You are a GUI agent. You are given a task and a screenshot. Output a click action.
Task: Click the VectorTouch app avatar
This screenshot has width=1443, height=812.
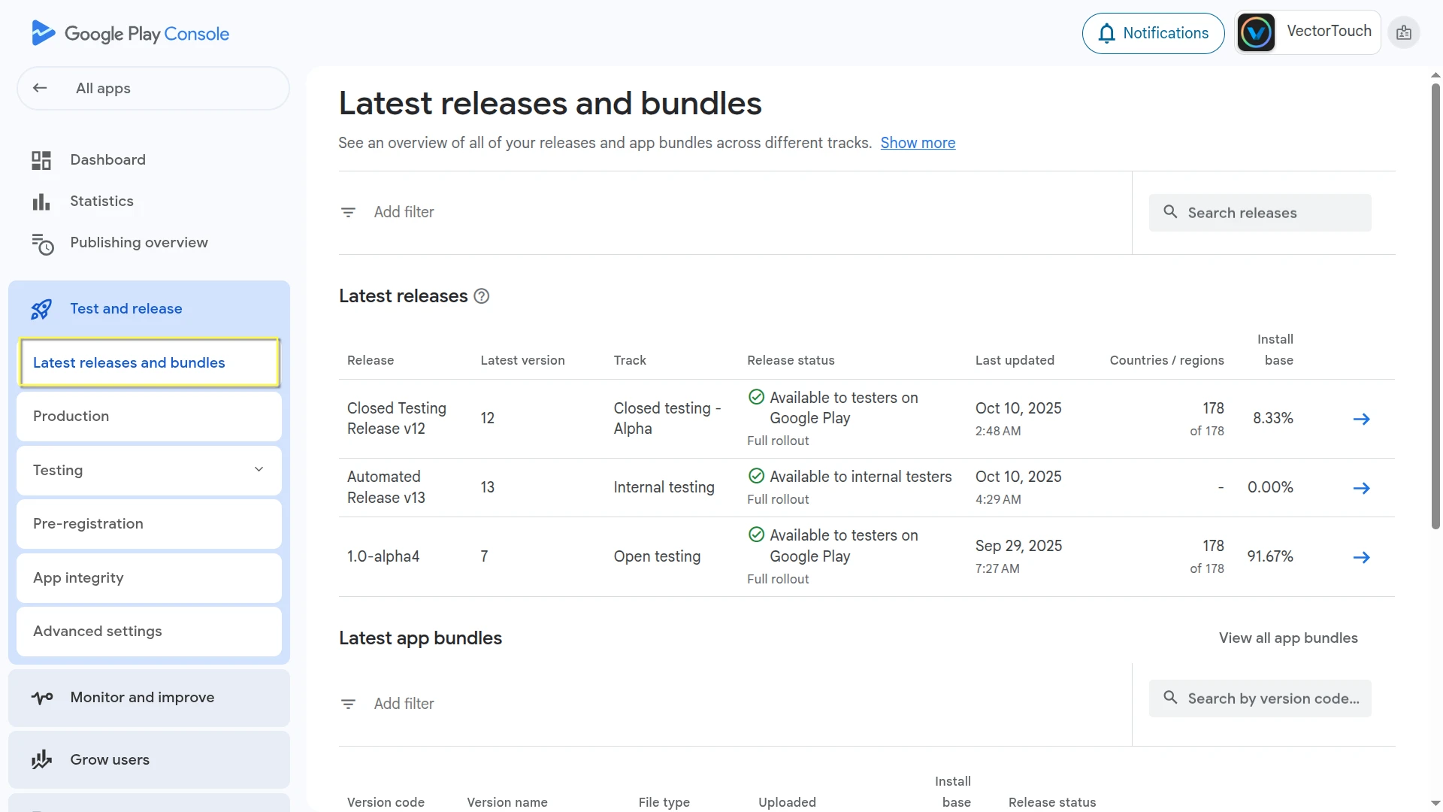(x=1256, y=32)
